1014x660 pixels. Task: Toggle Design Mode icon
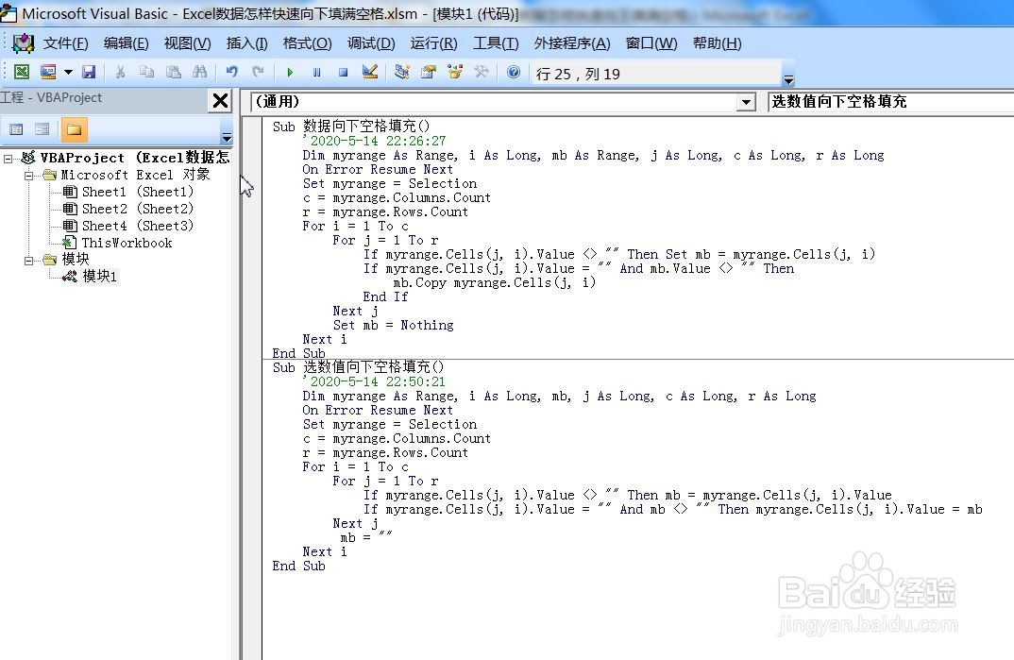pos(370,72)
